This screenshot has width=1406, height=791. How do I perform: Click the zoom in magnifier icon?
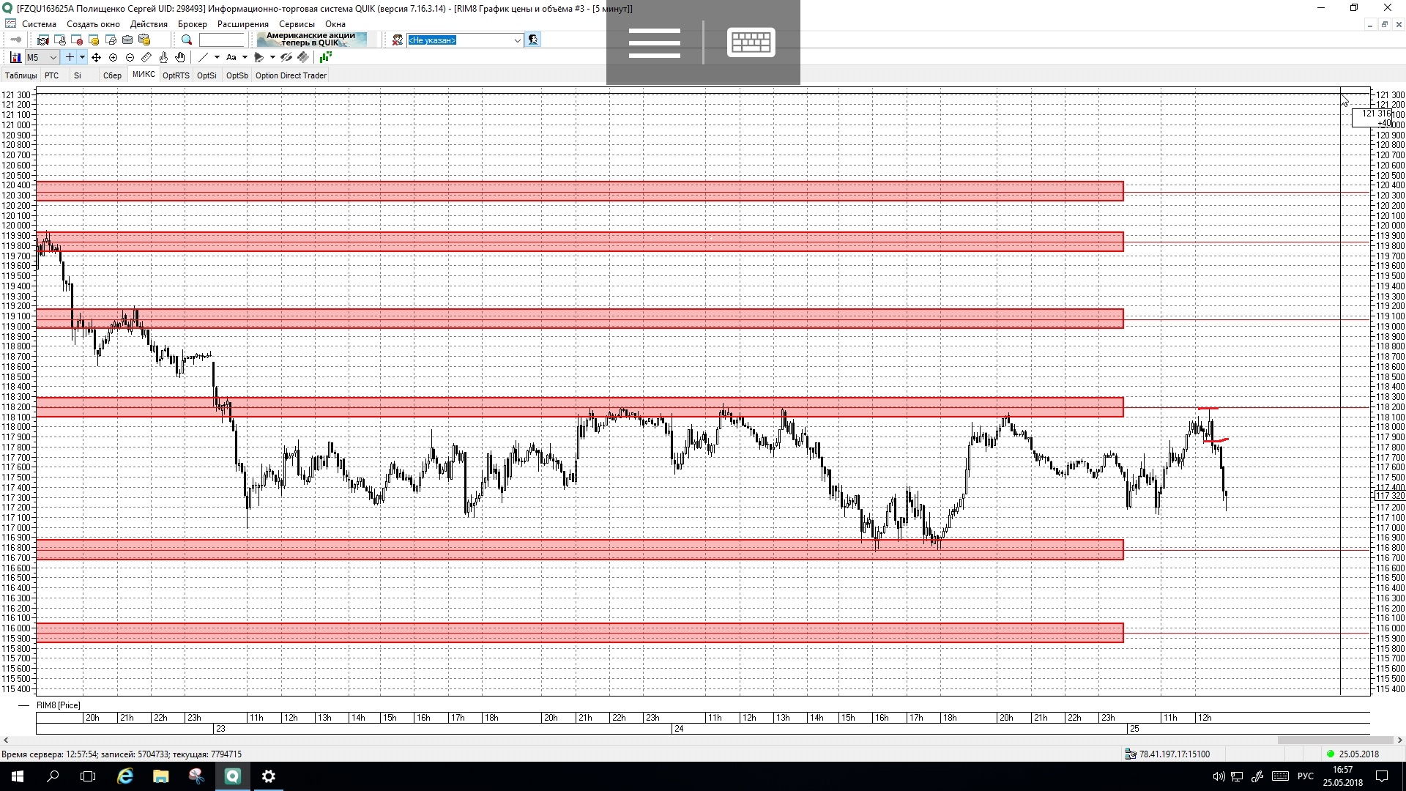[x=113, y=57]
